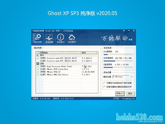Uncheck the VMware SVGA II driver
Screen dimensions: 165x124
[38, 72]
